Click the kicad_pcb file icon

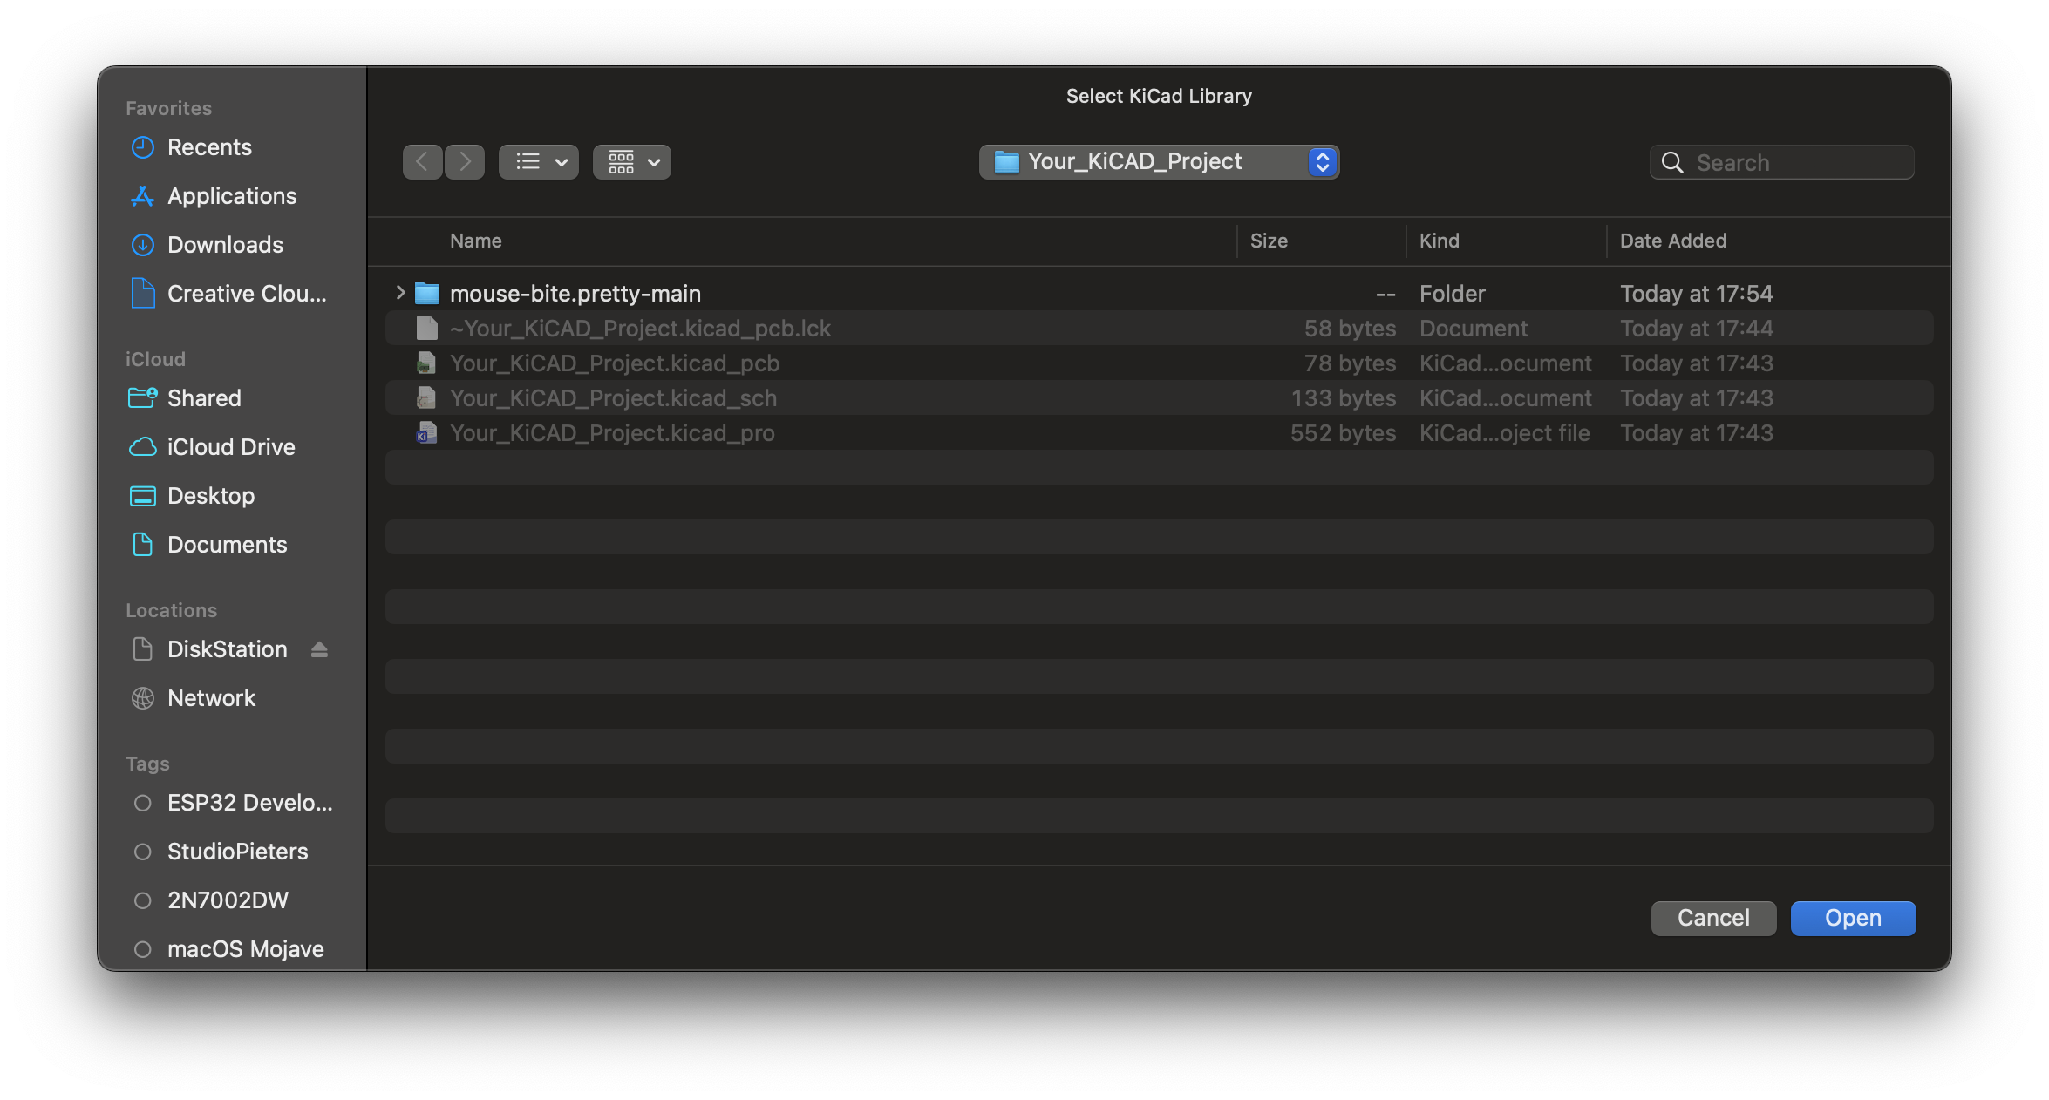click(426, 363)
